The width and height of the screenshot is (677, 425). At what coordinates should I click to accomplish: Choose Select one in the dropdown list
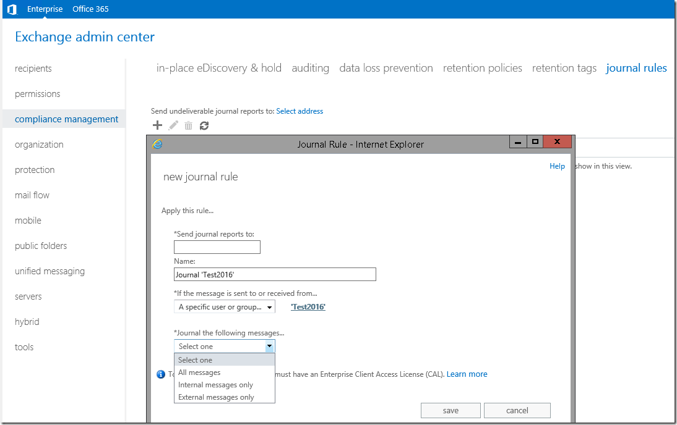coord(225,360)
